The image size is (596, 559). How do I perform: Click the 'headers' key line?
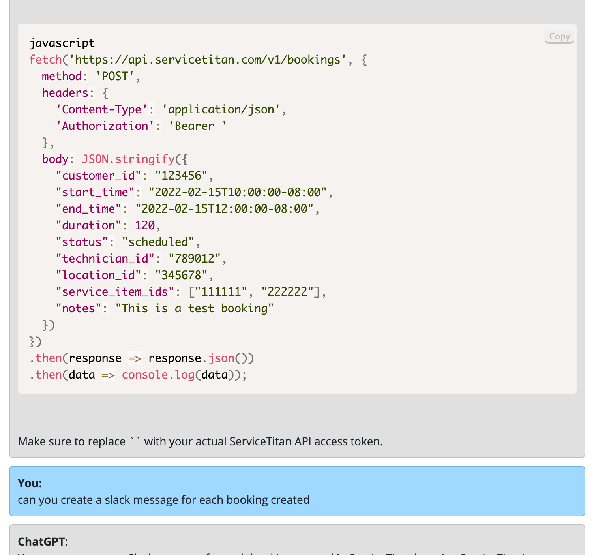tap(75, 93)
